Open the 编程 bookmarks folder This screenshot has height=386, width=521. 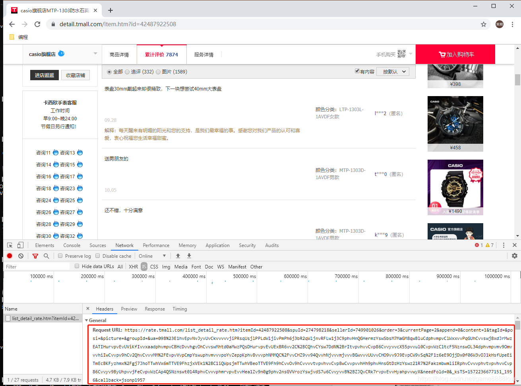[19, 37]
